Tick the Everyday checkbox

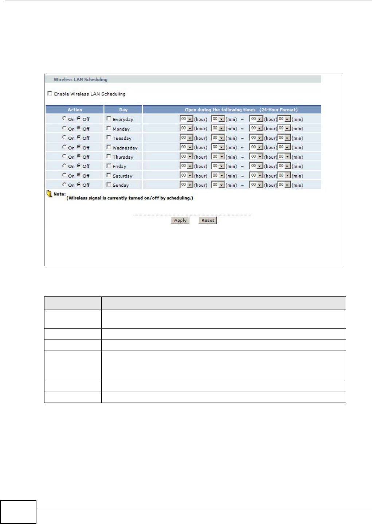(x=109, y=119)
